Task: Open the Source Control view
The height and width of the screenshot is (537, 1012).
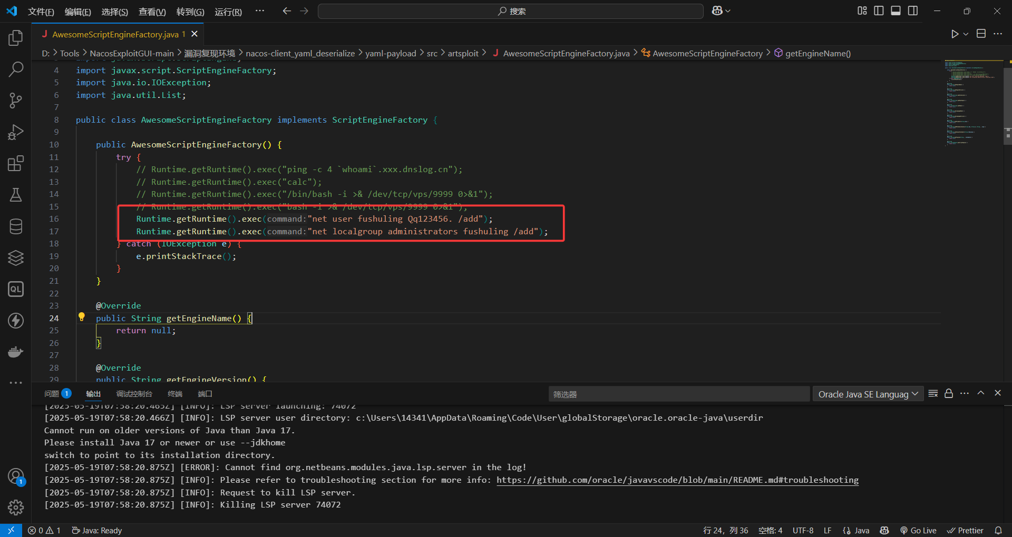Action: pyautogui.click(x=16, y=101)
